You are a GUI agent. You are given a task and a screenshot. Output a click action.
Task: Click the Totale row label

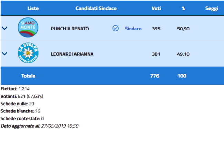[28, 76]
